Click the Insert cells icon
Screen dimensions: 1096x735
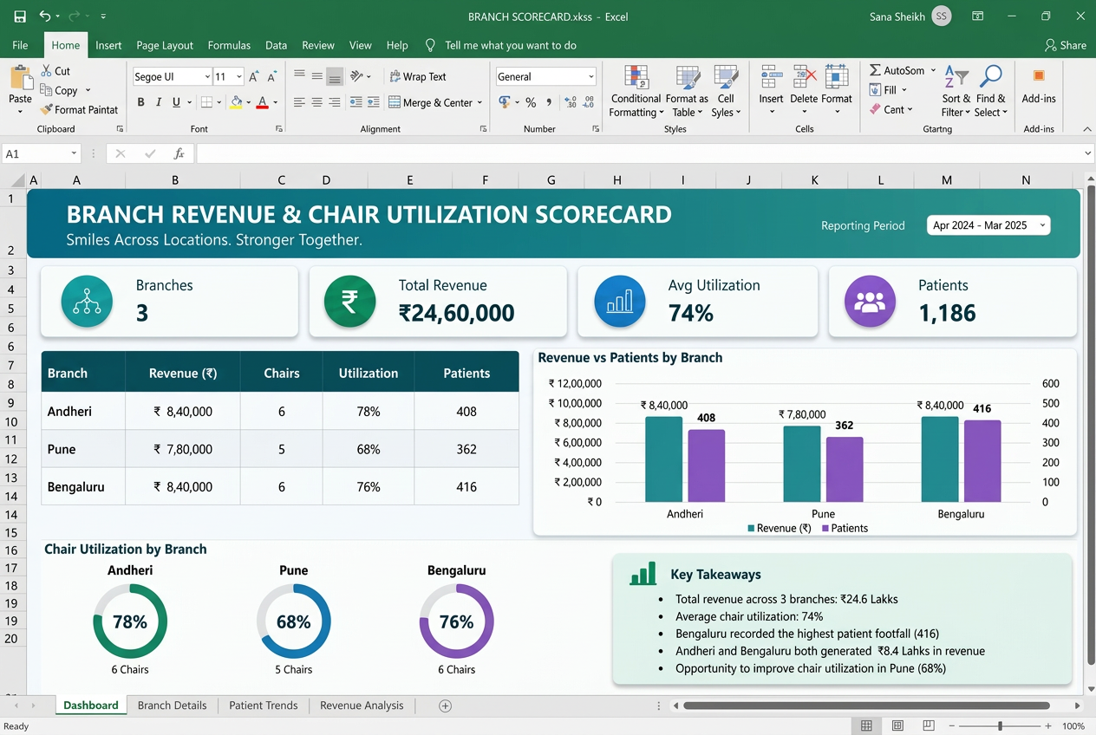tap(772, 78)
